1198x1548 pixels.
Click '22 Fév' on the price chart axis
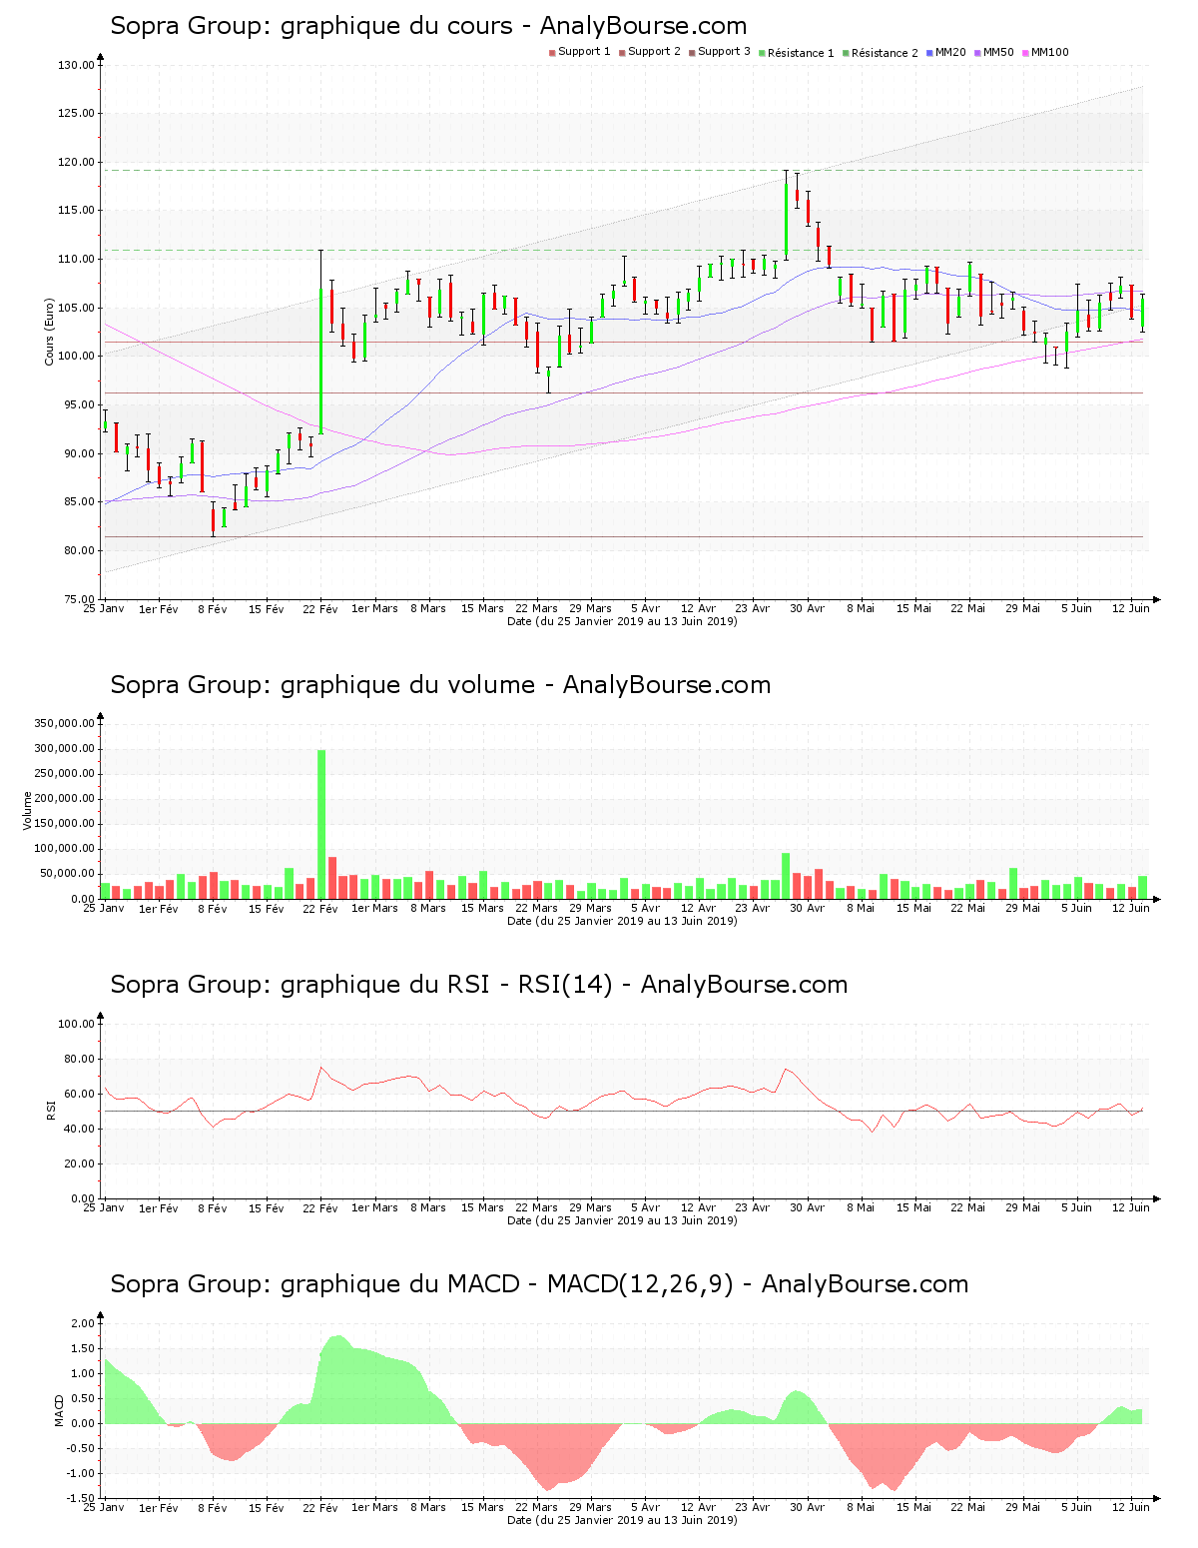320,608
